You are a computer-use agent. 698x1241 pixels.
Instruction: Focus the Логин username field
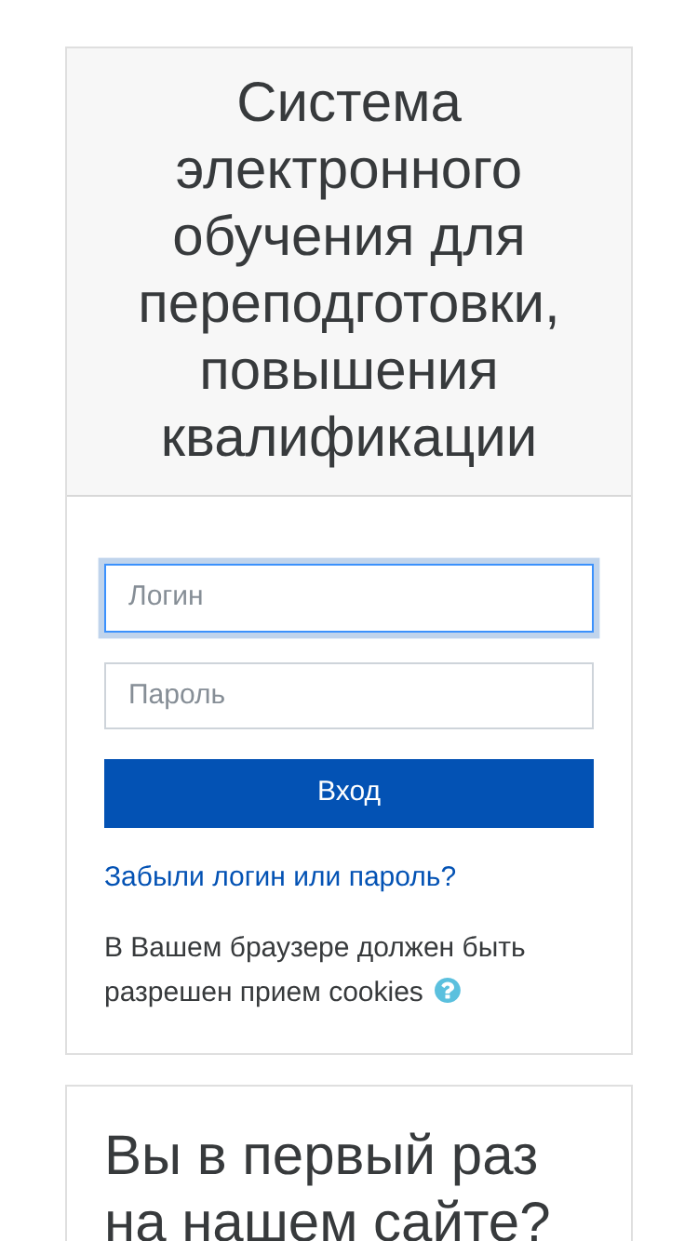click(x=349, y=598)
